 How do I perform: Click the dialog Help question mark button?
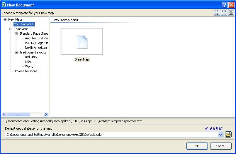[x=224, y=5]
